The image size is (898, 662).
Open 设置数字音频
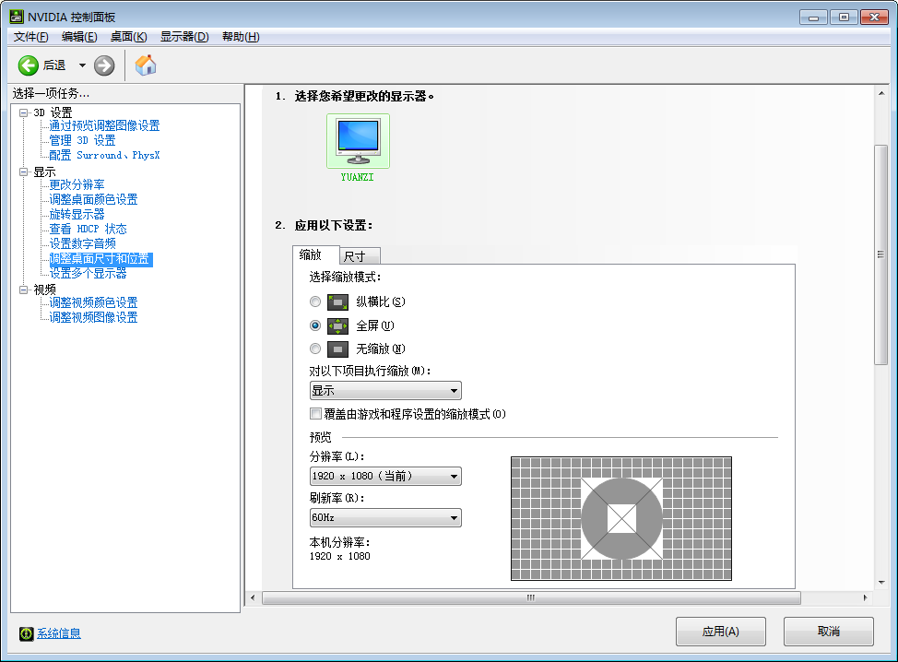(x=82, y=243)
